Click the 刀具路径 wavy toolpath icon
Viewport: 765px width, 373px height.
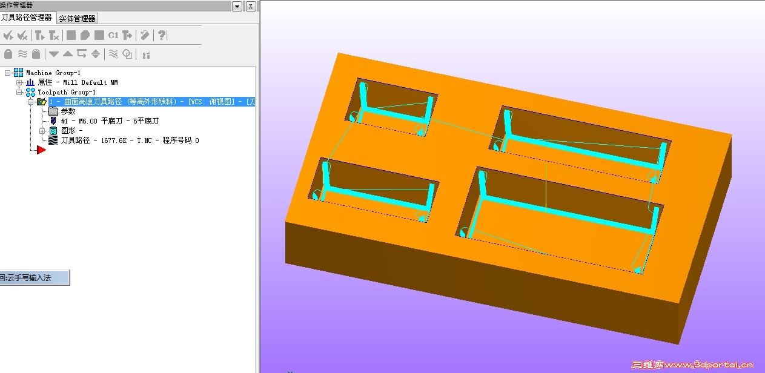(x=53, y=140)
